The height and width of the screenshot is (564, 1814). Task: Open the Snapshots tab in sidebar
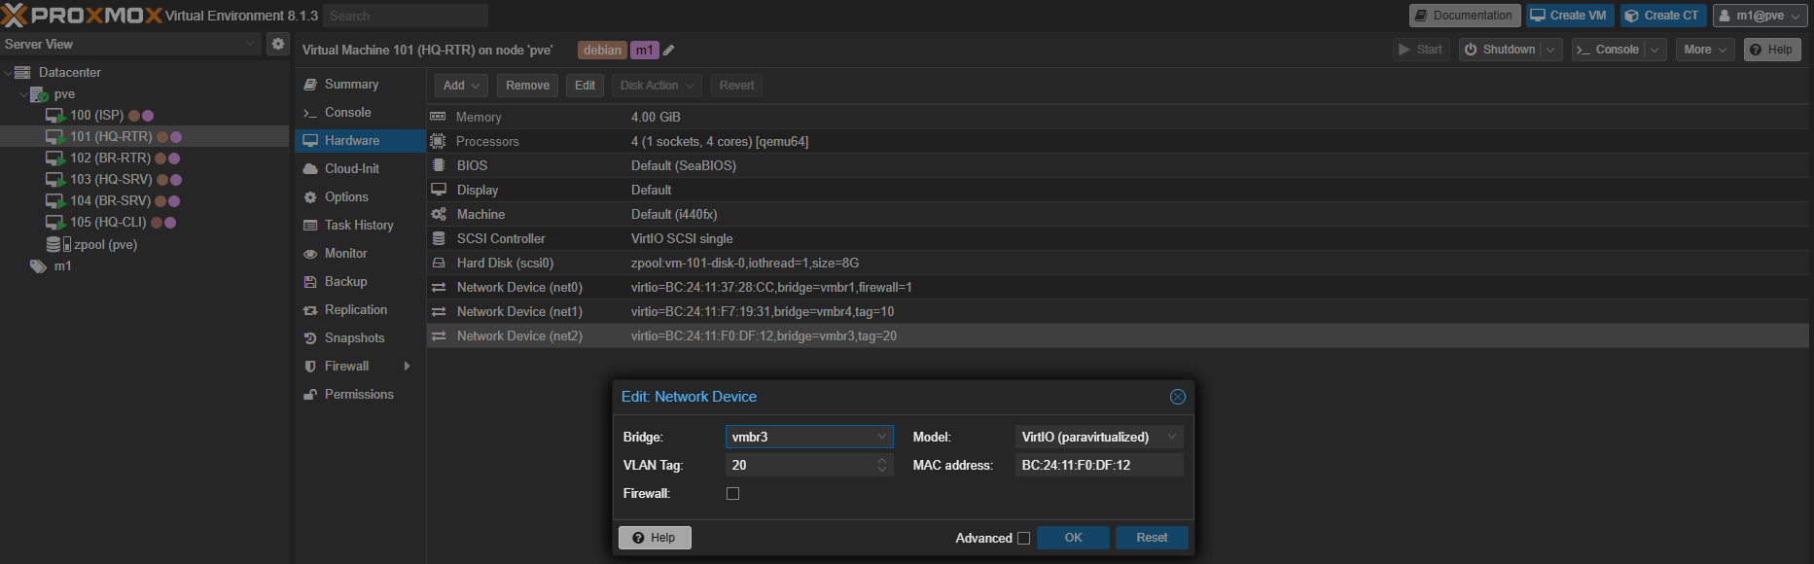point(354,337)
